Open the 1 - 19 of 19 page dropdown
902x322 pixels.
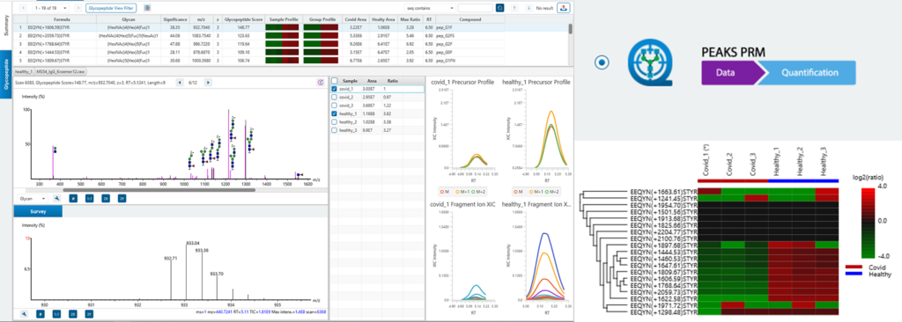point(50,9)
